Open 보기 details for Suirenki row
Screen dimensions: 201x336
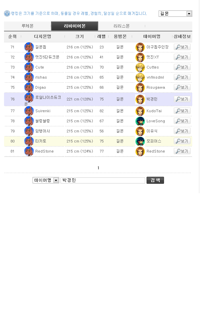(x=182, y=111)
